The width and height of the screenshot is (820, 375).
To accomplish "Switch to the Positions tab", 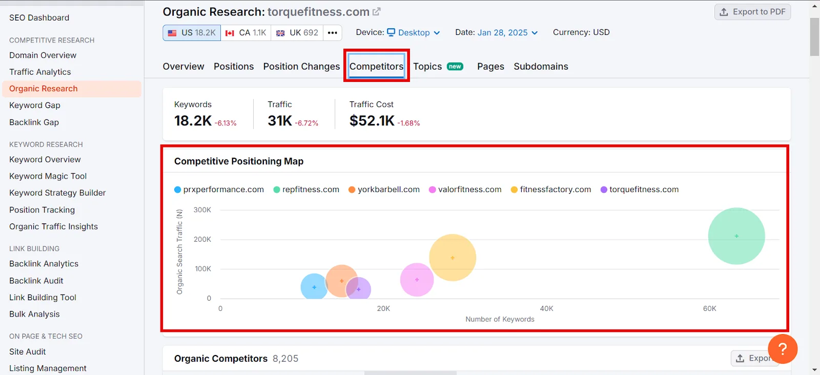I will 234,67.
